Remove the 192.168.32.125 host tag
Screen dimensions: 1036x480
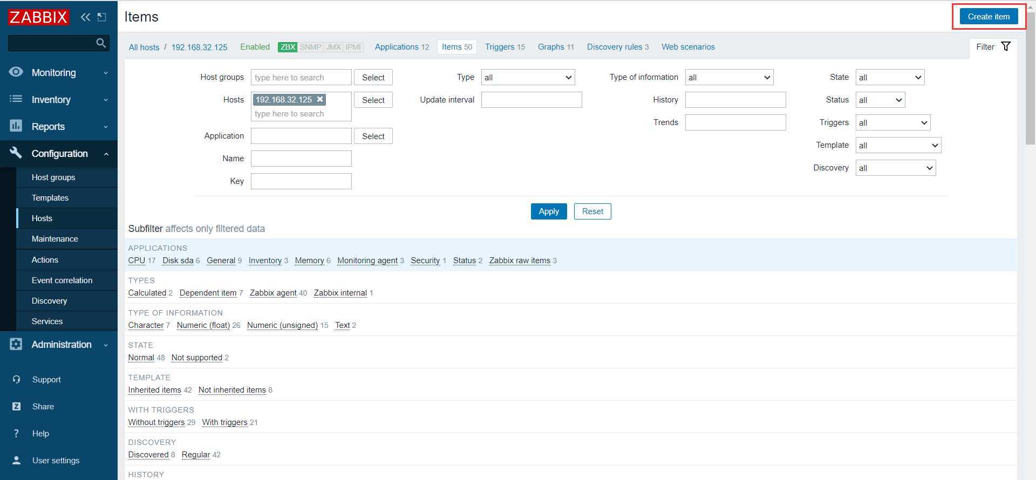(x=320, y=99)
